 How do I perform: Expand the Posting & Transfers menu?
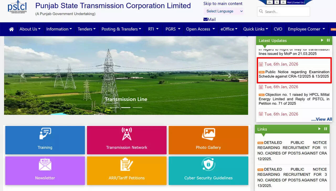pos(121,29)
